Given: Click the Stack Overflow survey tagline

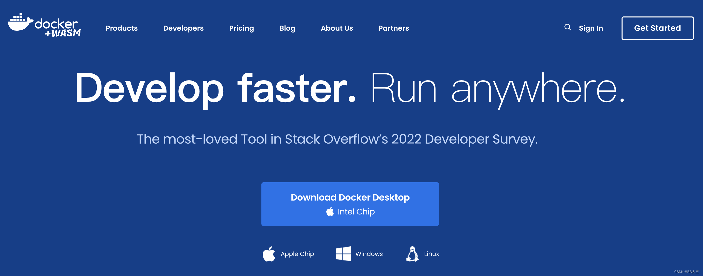Looking at the screenshot, I should tap(337, 139).
